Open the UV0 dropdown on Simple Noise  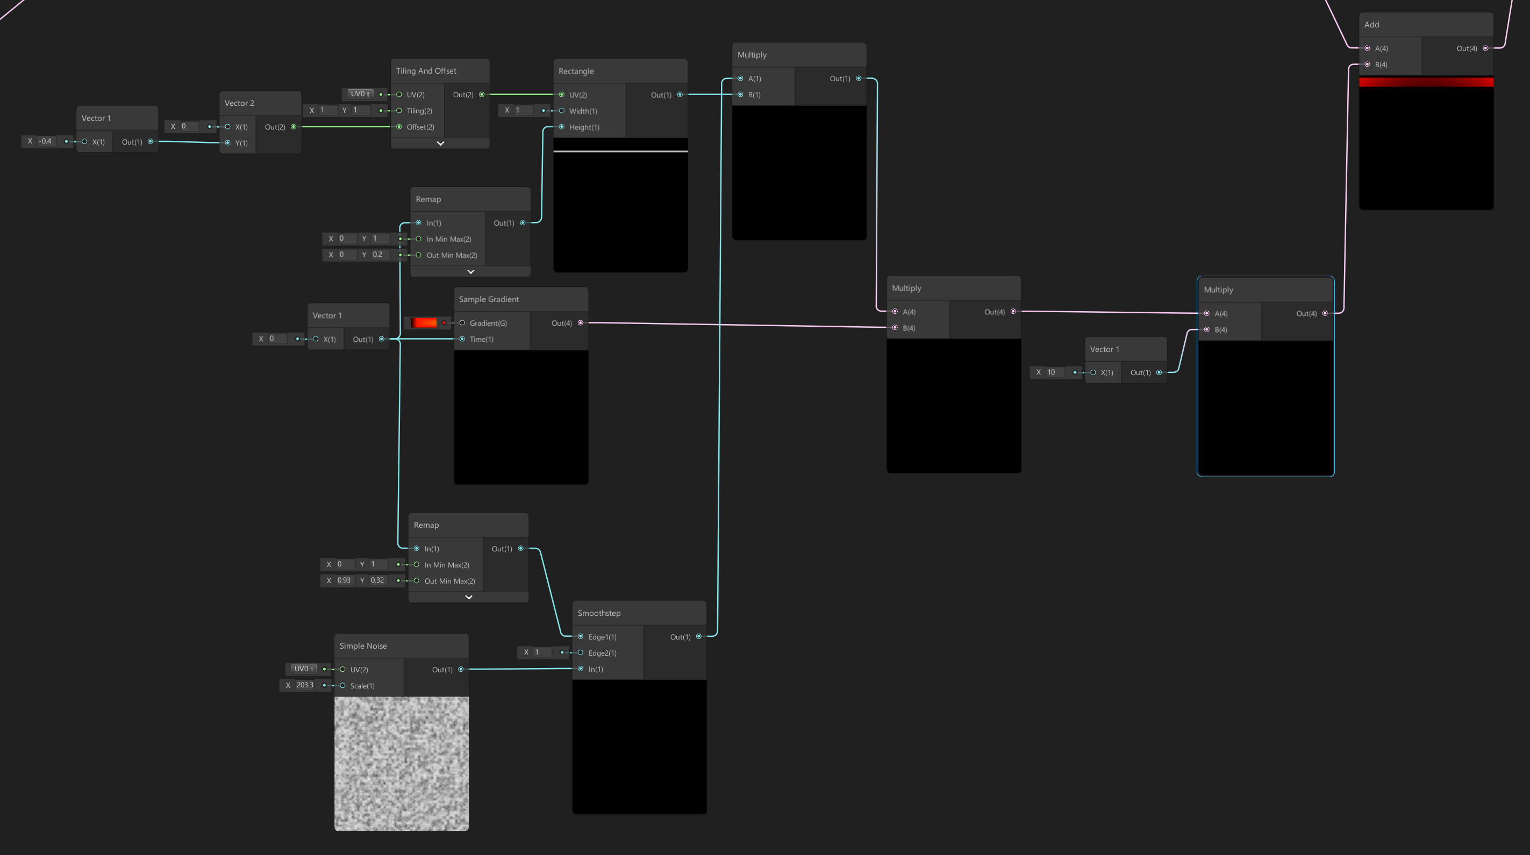304,669
